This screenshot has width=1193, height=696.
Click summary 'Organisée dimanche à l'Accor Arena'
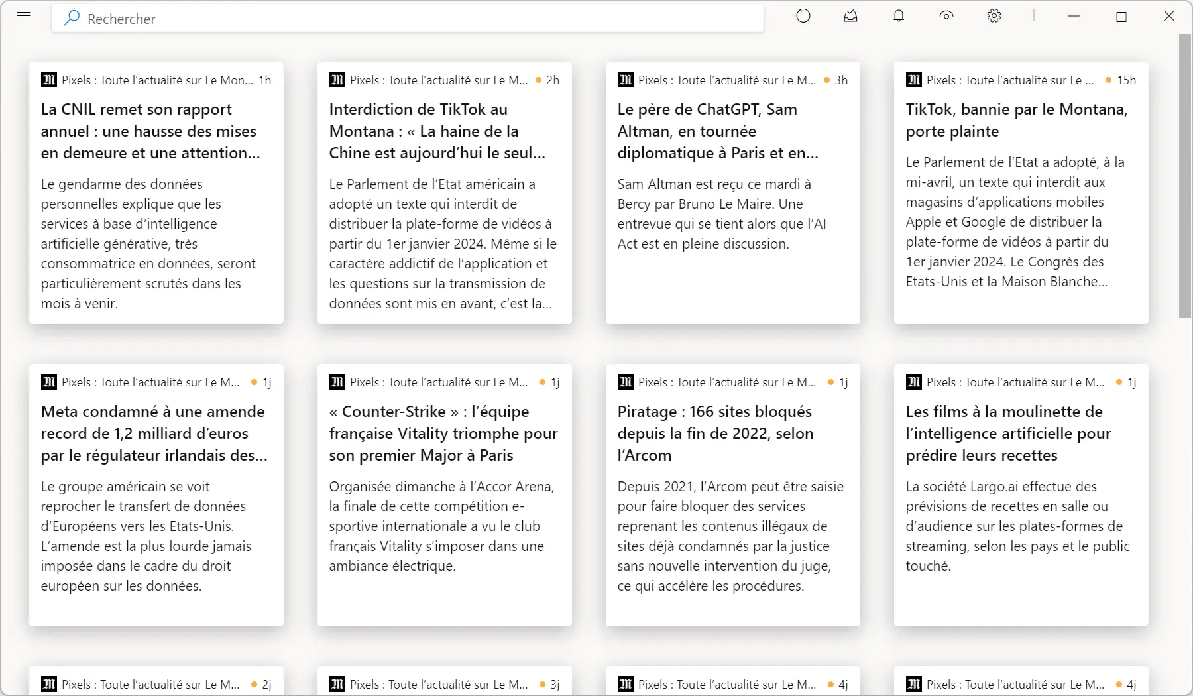(x=441, y=526)
